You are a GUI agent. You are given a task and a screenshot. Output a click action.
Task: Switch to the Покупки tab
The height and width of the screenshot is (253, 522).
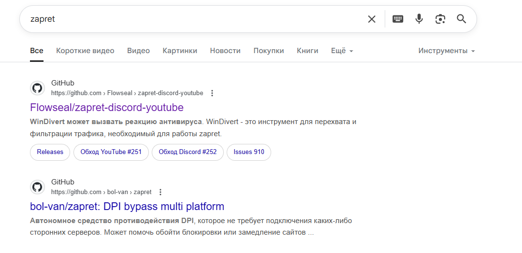[269, 51]
